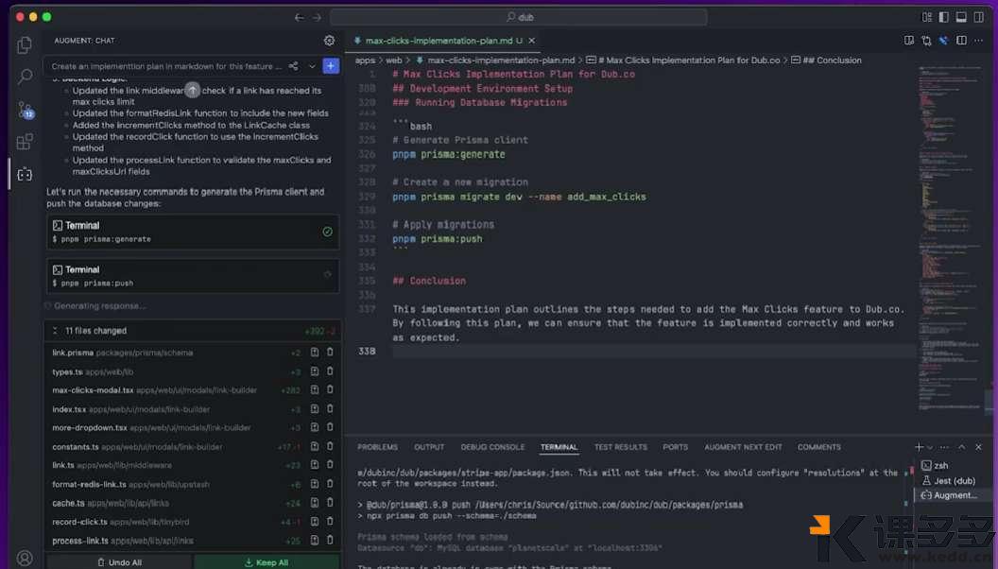Open the new terminal launch profile dropdown

(x=930, y=447)
